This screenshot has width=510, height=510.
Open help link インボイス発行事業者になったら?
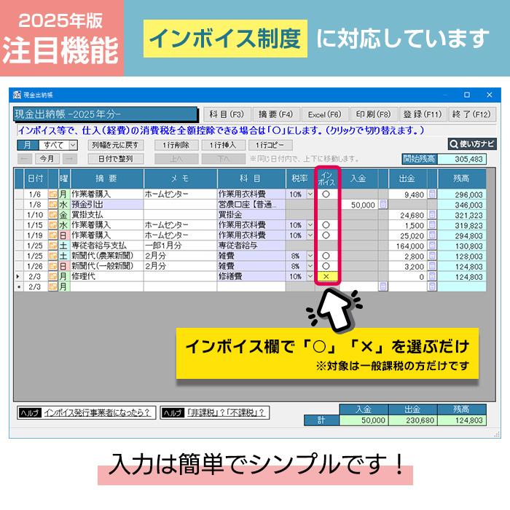click(x=97, y=413)
